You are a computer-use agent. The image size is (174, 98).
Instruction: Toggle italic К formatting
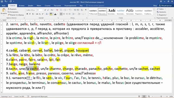[30, 14]
